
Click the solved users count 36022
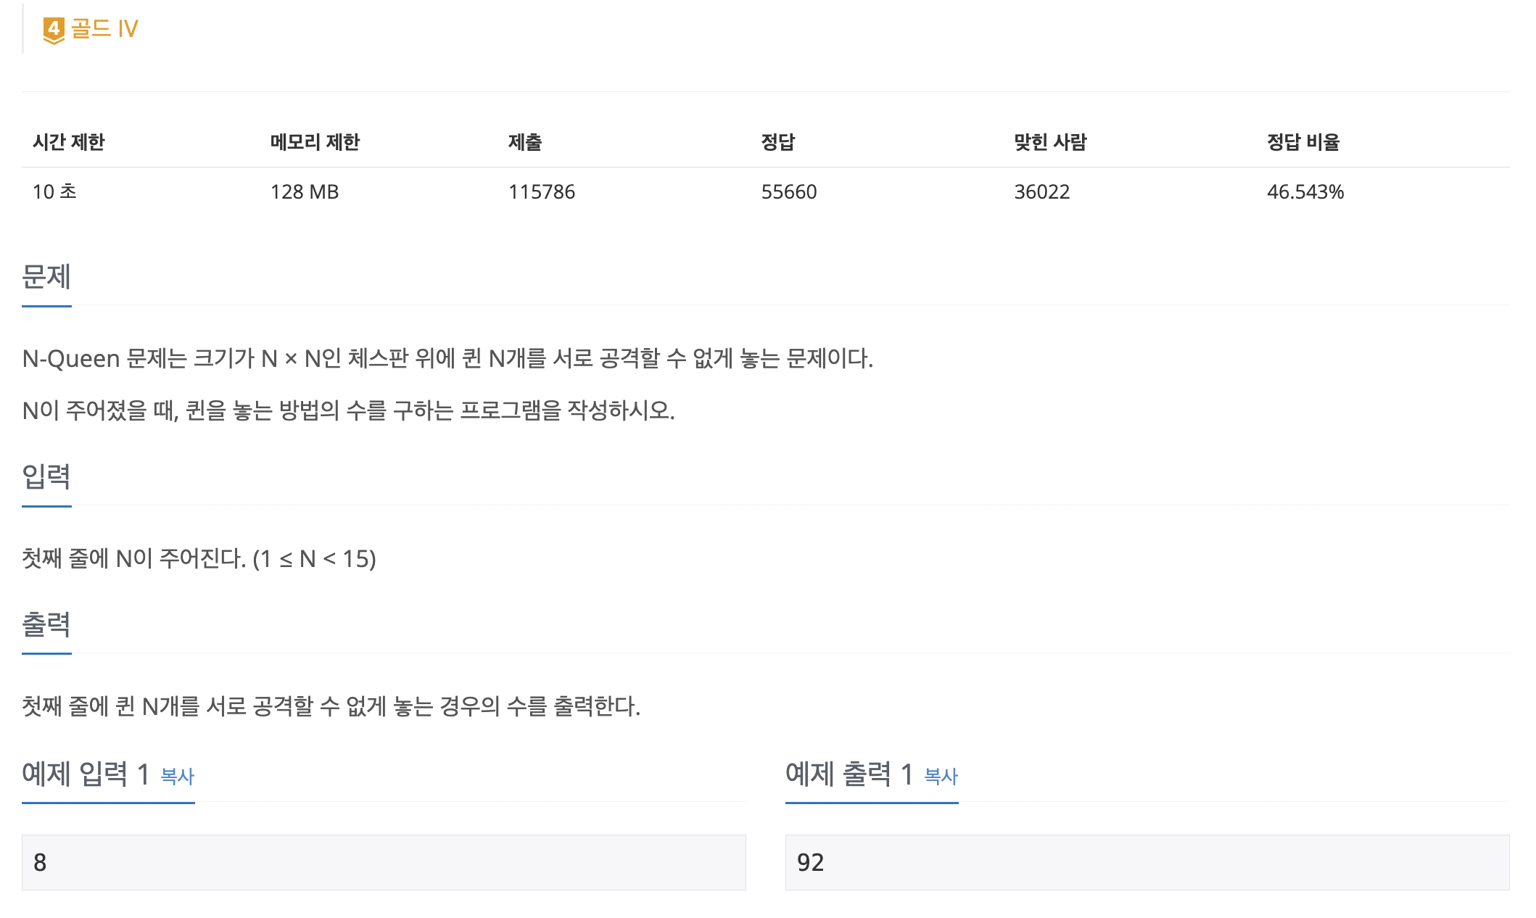[x=1041, y=192]
